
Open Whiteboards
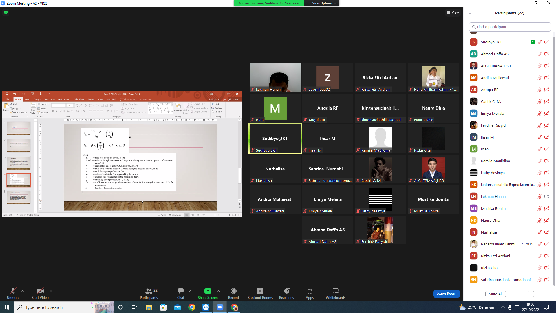(336, 293)
